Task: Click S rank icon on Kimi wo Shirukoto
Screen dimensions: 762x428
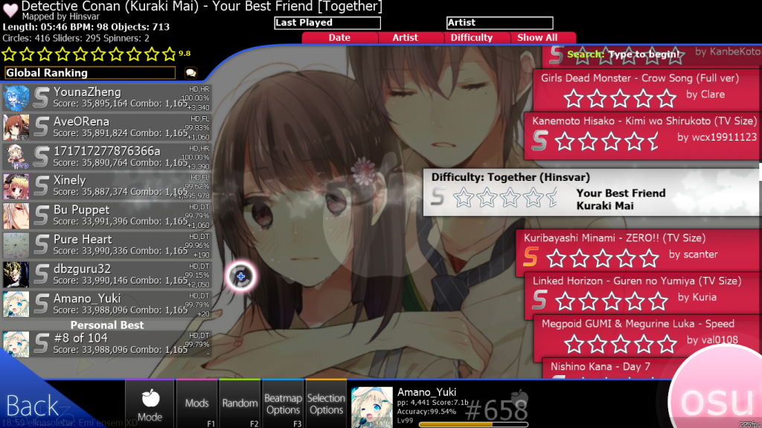Action: tap(540, 141)
